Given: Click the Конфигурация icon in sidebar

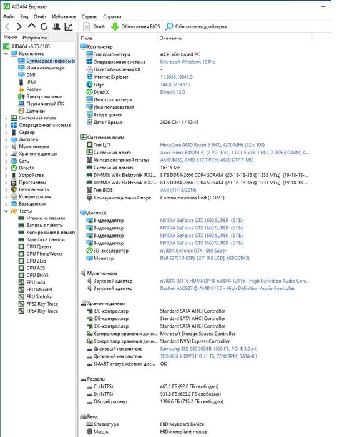Looking at the screenshot, I should [x=14, y=197].
